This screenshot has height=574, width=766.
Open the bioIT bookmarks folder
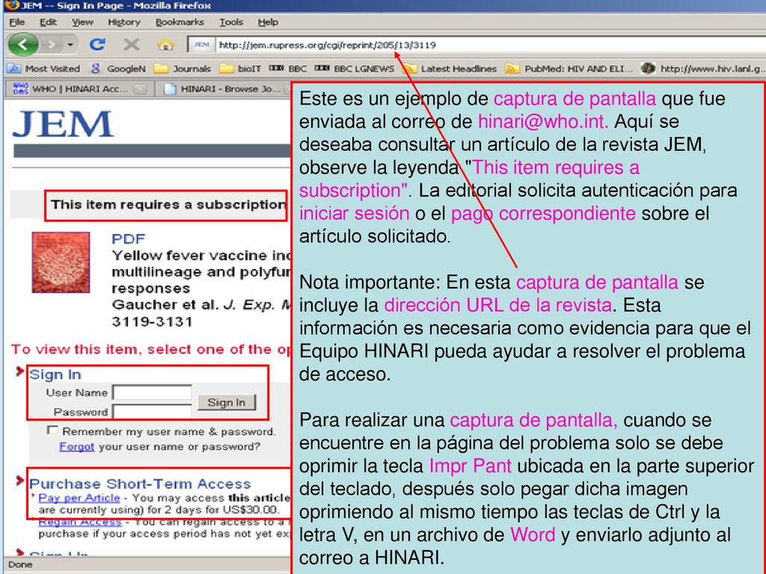(x=240, y=69)
